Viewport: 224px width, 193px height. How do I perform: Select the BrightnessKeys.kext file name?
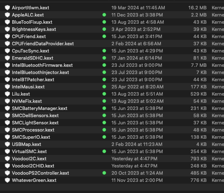[34, 29]
